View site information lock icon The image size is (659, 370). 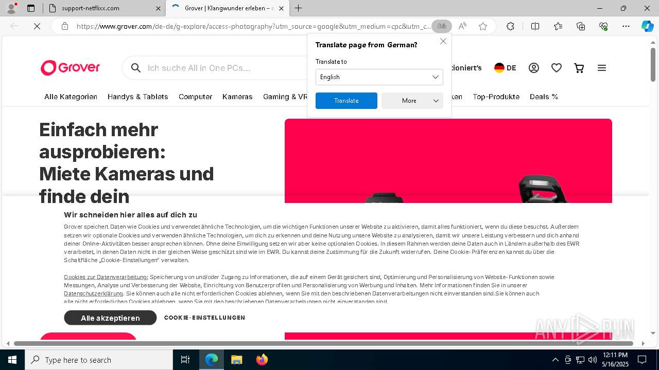pos(65,26)
